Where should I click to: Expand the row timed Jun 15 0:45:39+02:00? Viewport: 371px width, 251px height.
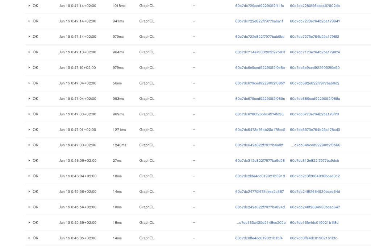tap(29, 222)
